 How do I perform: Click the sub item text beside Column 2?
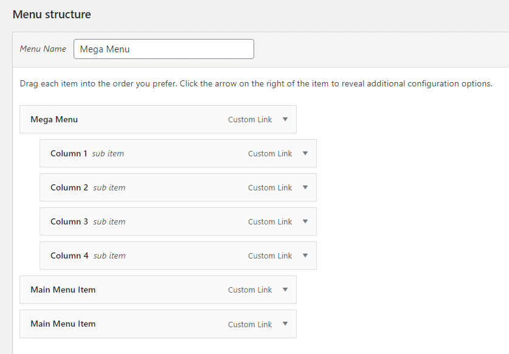click(109, 187)
